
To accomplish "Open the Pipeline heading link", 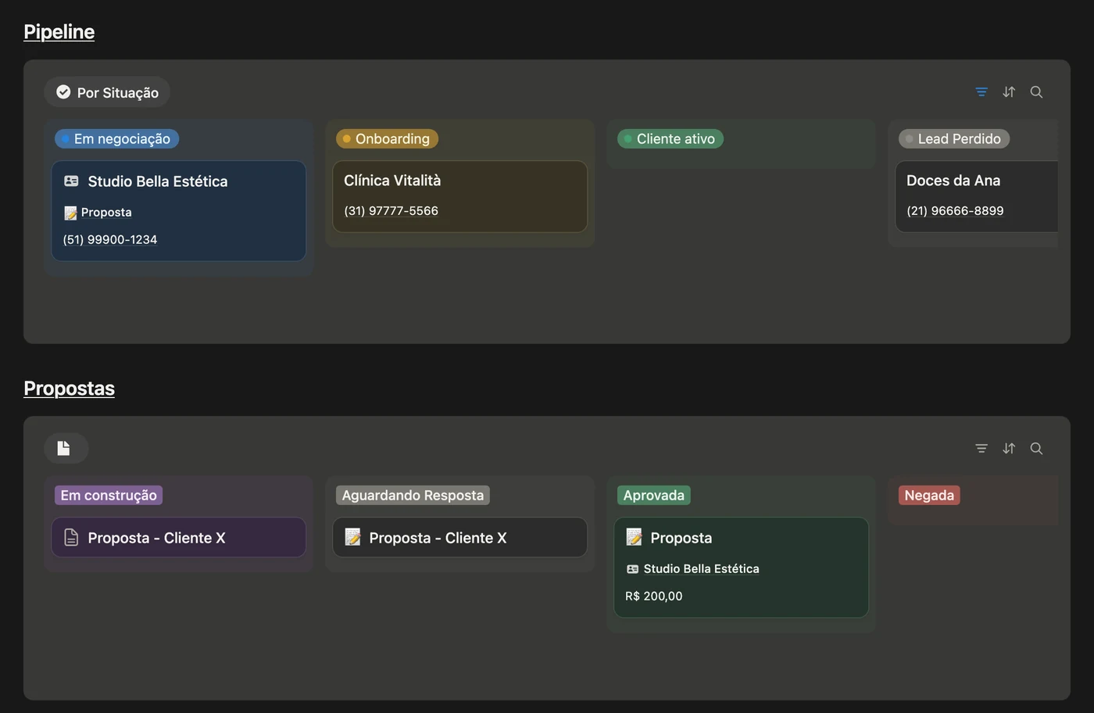I will (59, 31).
